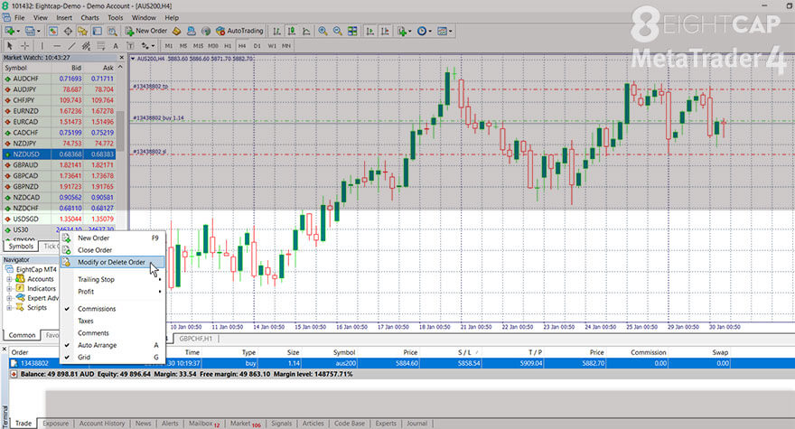Pick the Fibonacci retracement tool
The image size is (795, 429).
101,46
